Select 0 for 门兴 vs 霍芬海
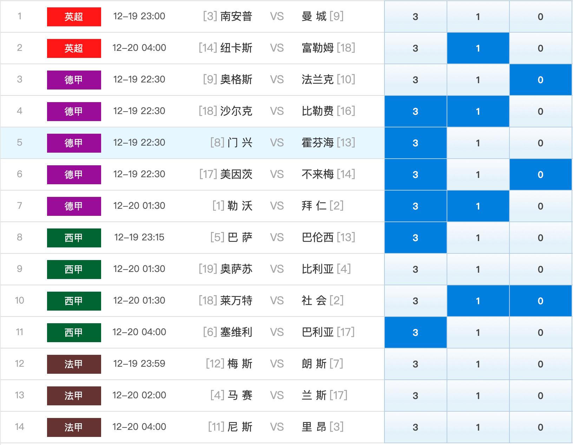Screen dimensions: 573x445 coord(541,143)
